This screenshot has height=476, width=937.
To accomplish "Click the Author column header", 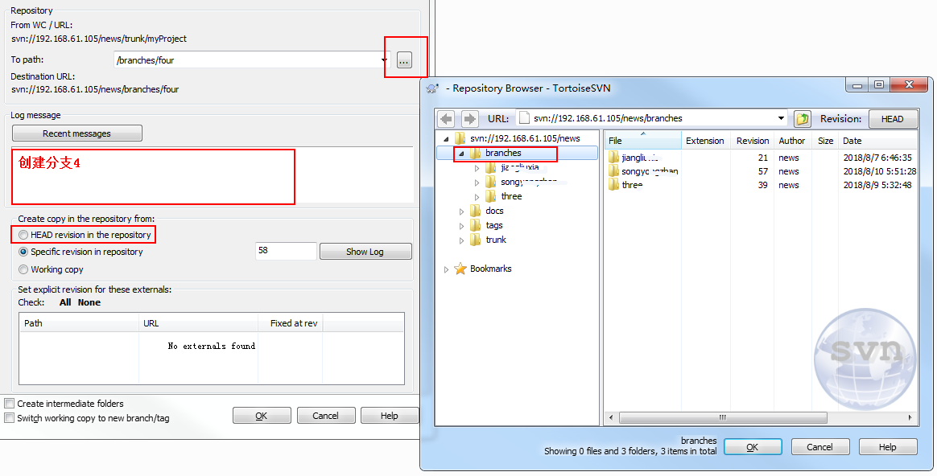I will click(x=791, y=141).
